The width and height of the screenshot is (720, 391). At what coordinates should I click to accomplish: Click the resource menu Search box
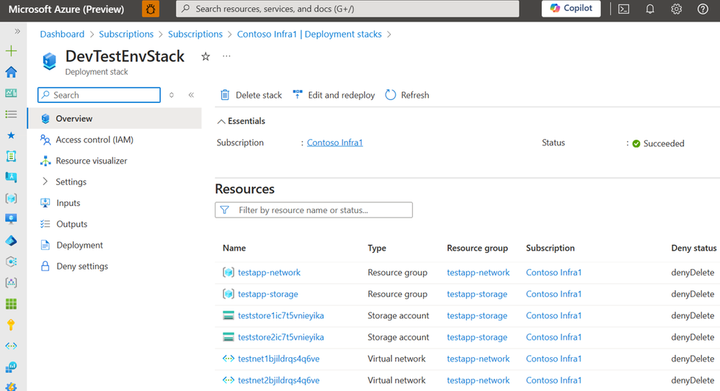tap(99, 95)
